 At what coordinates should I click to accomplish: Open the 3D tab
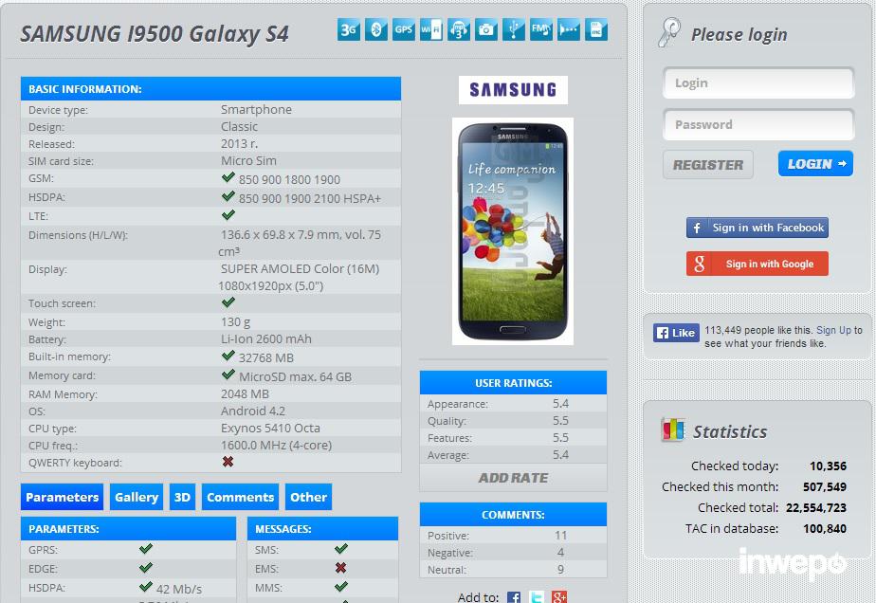coord(182,497)
